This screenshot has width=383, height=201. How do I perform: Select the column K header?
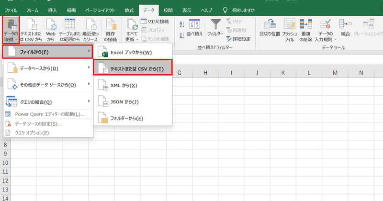[x=283, y=73]
